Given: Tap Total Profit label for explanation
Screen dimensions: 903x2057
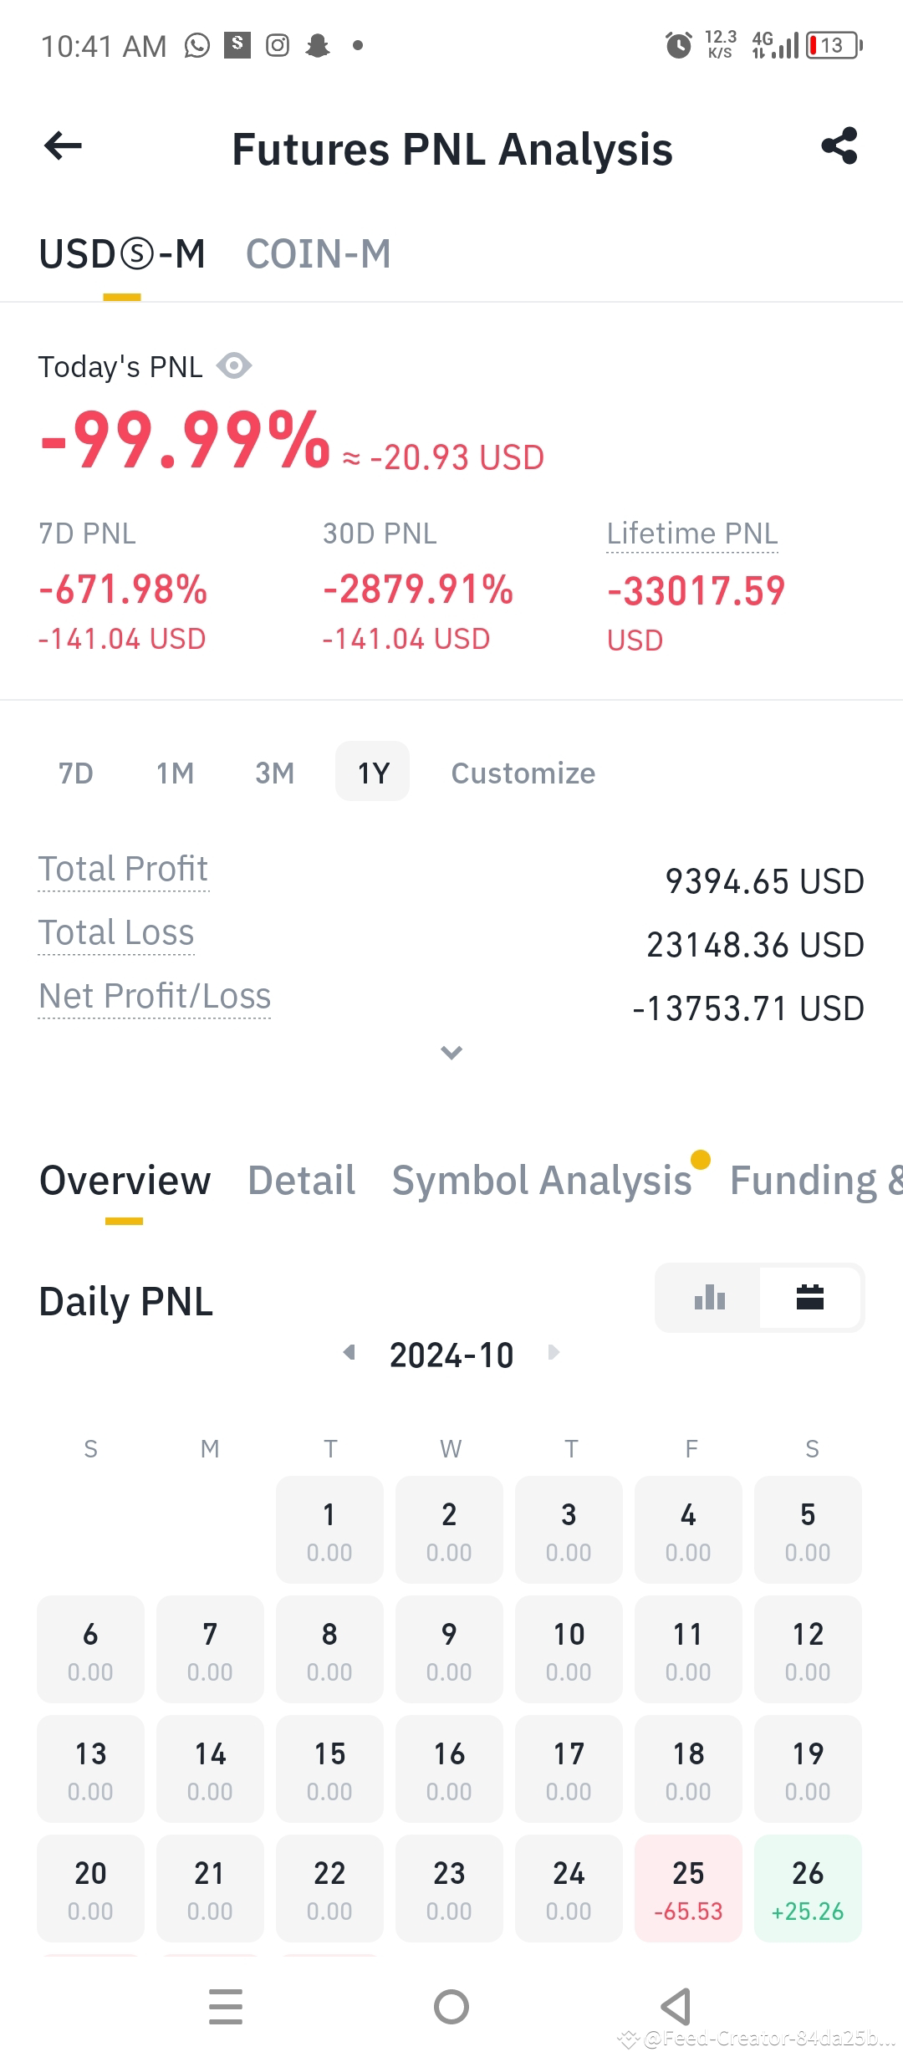Looking at the screenshot, I should (124, 870).
